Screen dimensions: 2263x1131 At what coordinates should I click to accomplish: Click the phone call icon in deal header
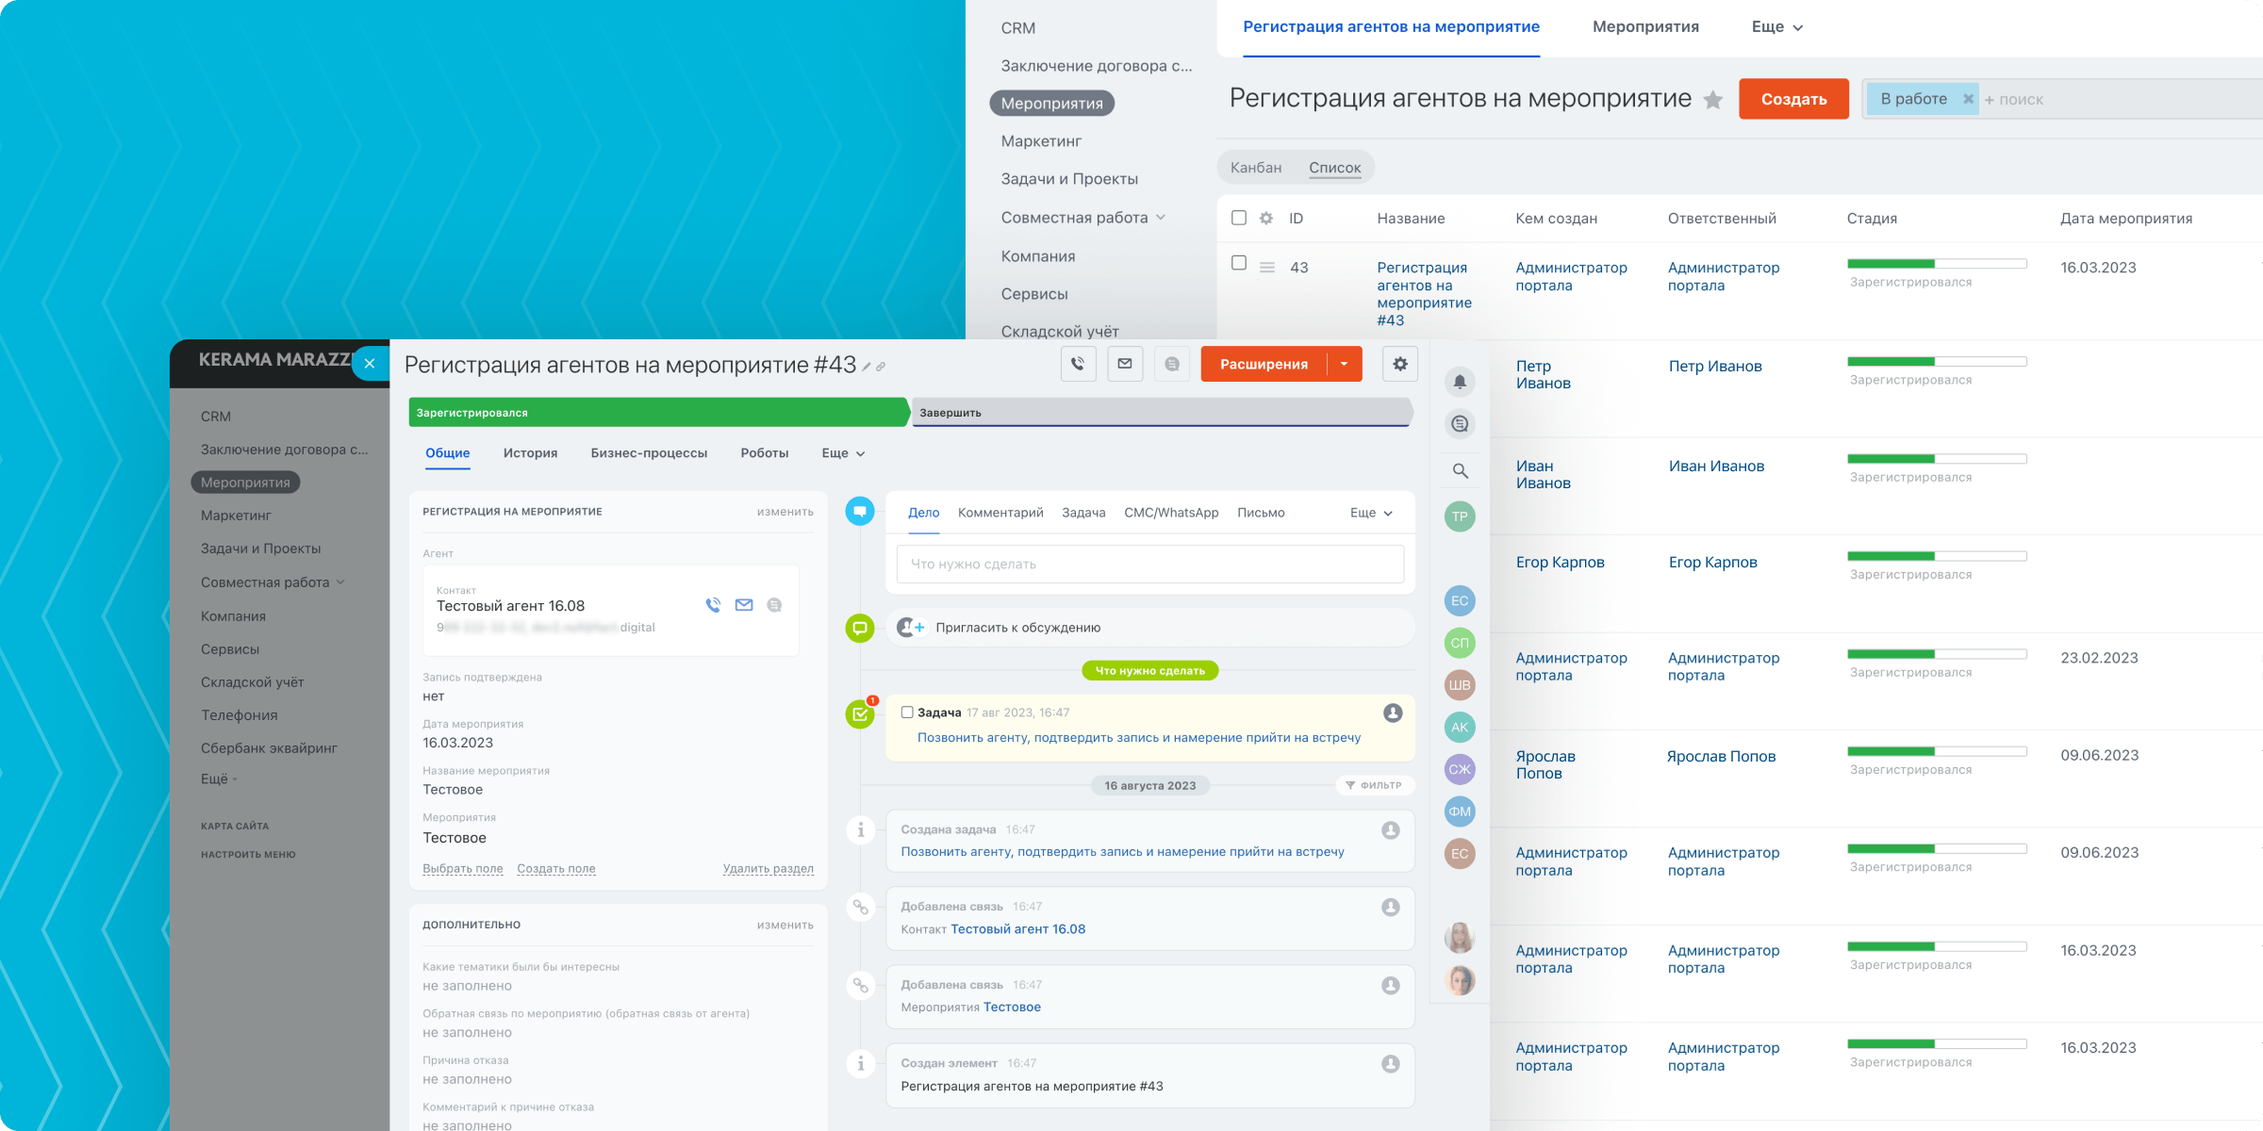[1078, 364]
